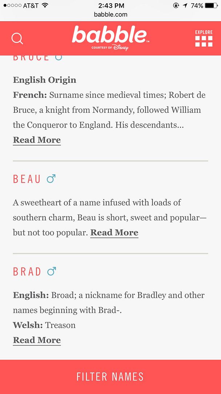Tap the babble.com address bar
This screenshot has width=221, height=394.
[x=110, y=15]
